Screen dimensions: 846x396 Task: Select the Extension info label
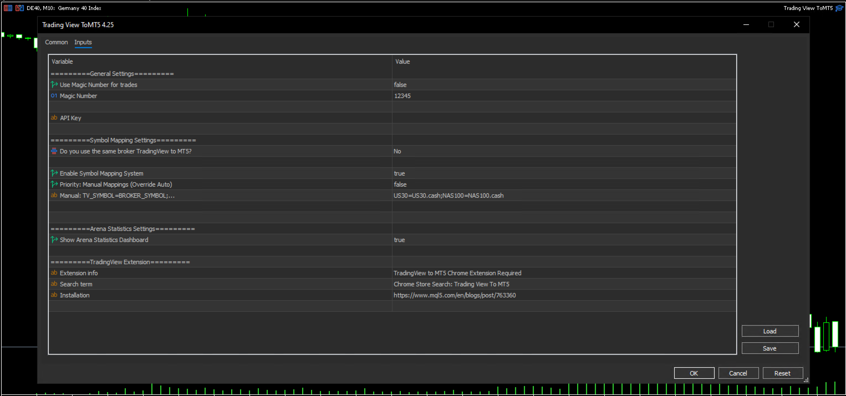[x=79, y=273]
